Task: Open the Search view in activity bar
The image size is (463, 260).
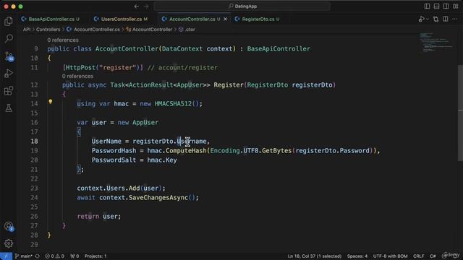Action: pos(9,38)
